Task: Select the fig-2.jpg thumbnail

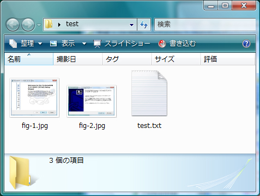Action: pos(92,101)
